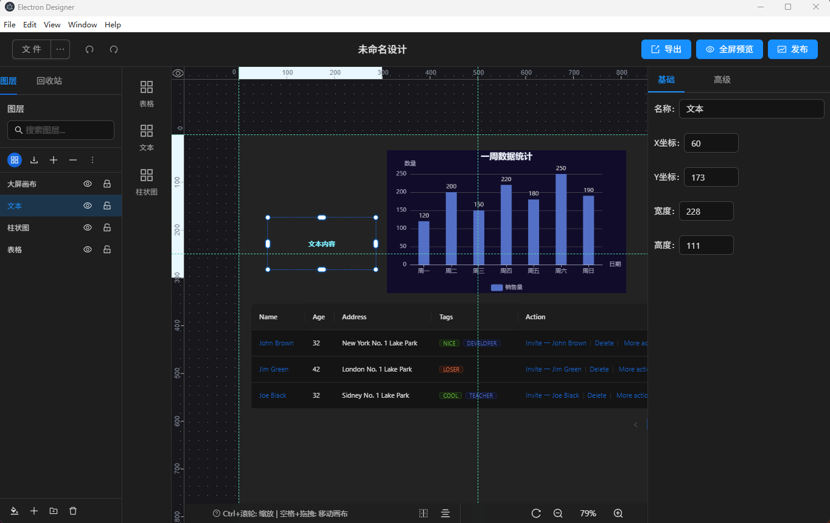Click the 搜索图层 search field
Screen dimensions: 830x523
coord(61,130)
